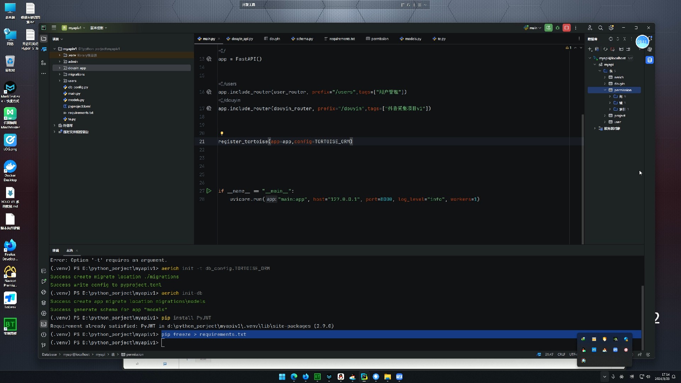Screen dimensions: 681x383
Task: Collapse the permission table node
Action: tap(605, 90)
